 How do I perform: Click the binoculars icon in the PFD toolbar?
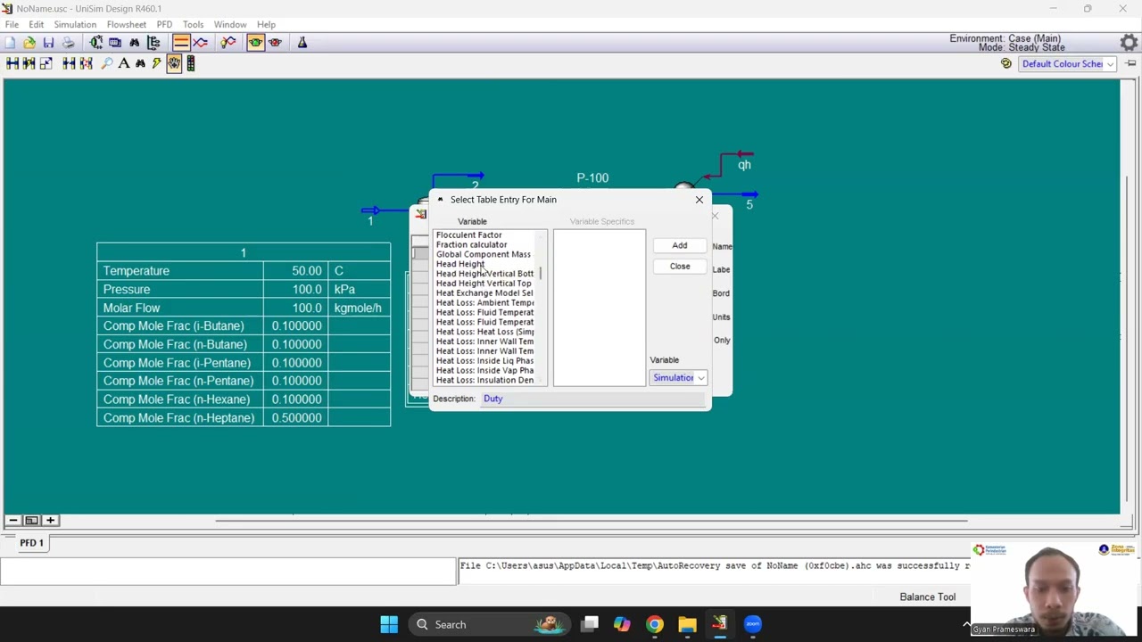point(140,63)
